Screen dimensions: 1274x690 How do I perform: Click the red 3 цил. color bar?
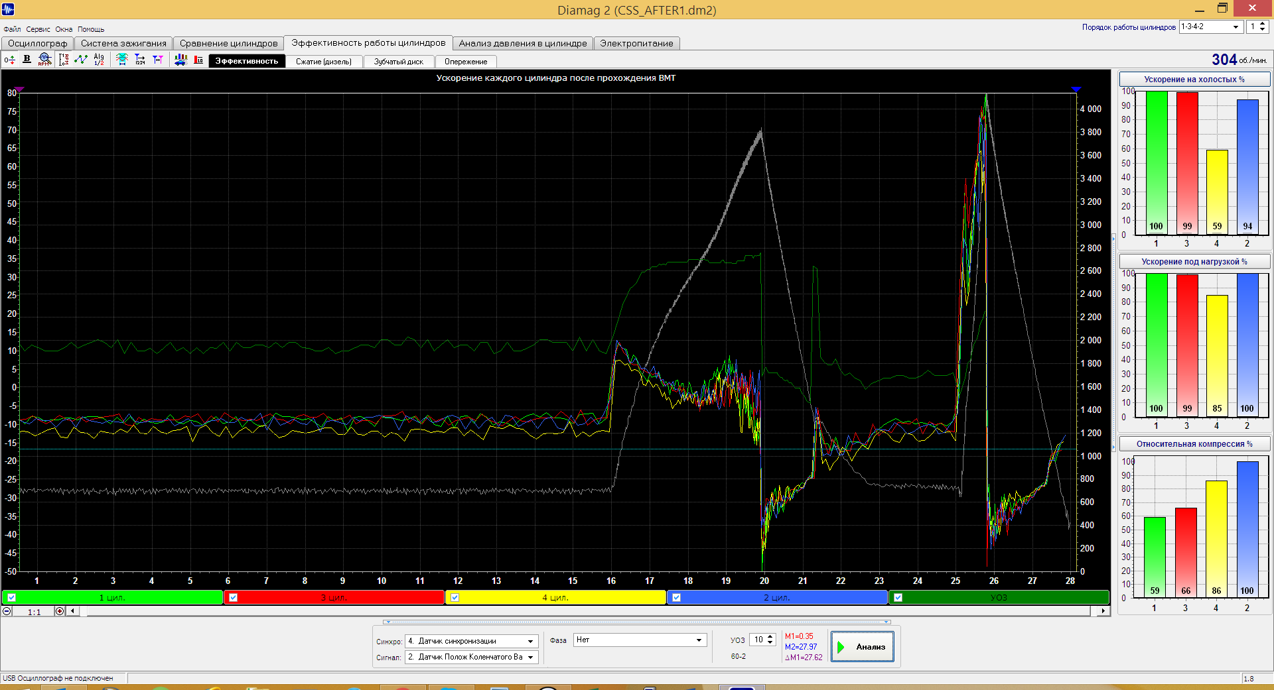coord(334,597)
